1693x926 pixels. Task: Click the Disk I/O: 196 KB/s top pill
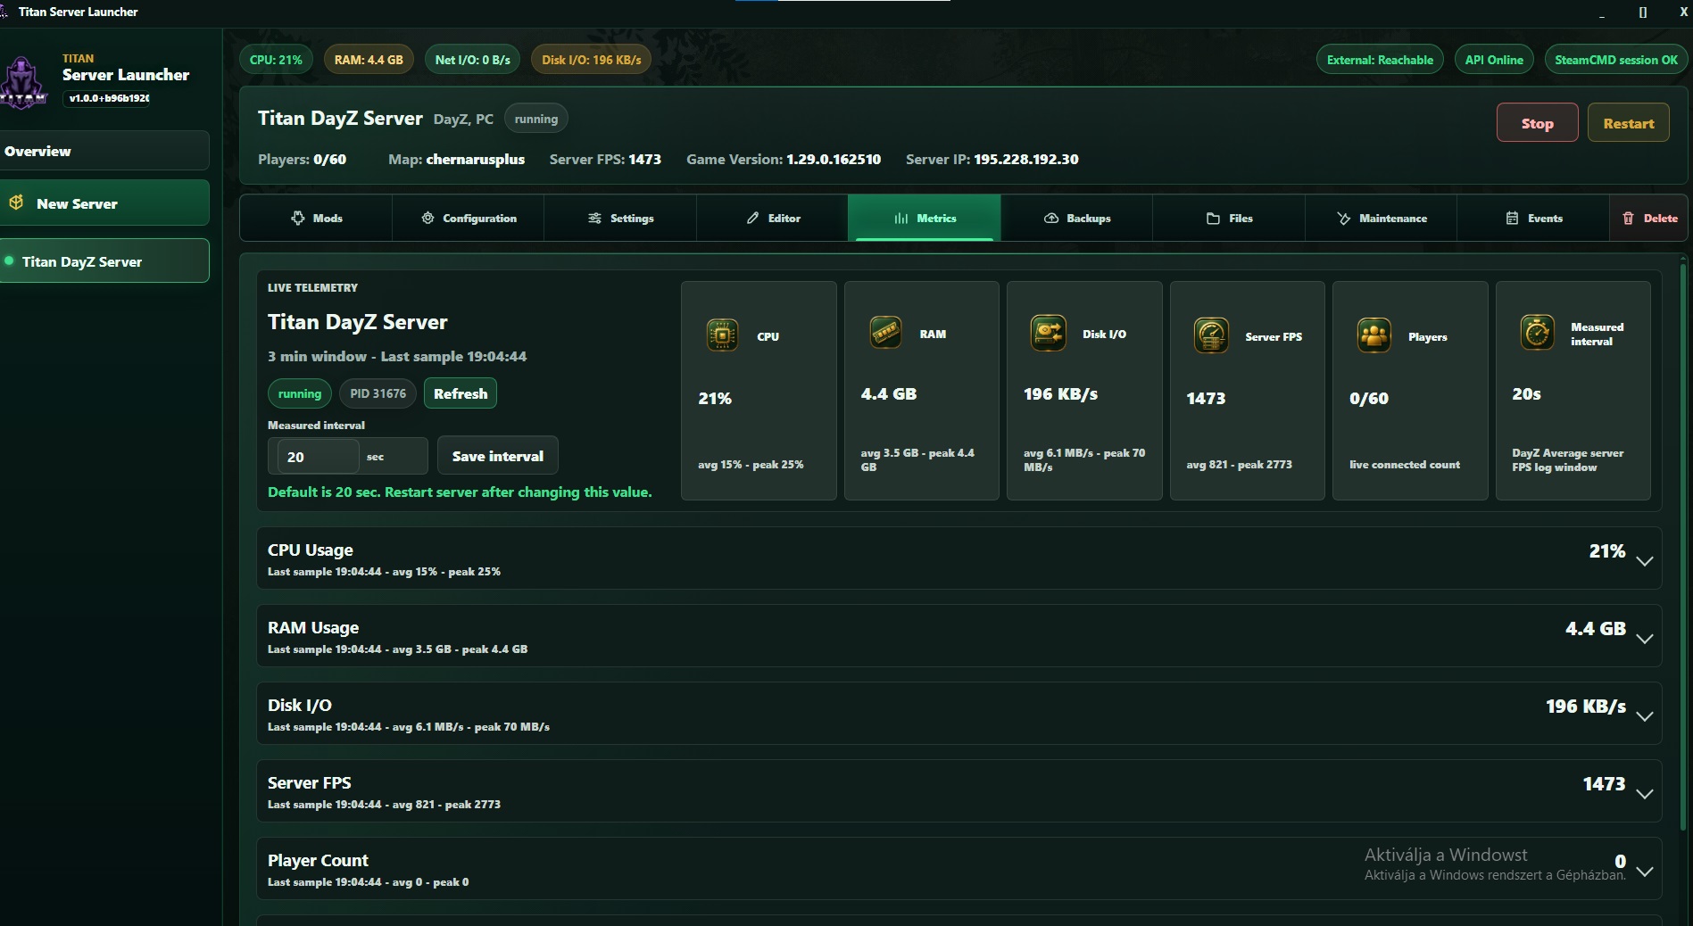[x=592, y=60]
